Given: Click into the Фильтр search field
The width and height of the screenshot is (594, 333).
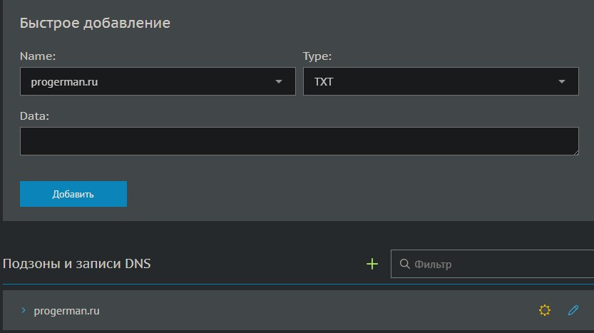Looking at the screenshot, I should 499,264.
